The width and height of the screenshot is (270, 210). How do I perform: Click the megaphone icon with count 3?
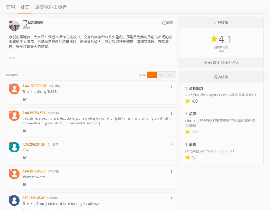point(12,58)
